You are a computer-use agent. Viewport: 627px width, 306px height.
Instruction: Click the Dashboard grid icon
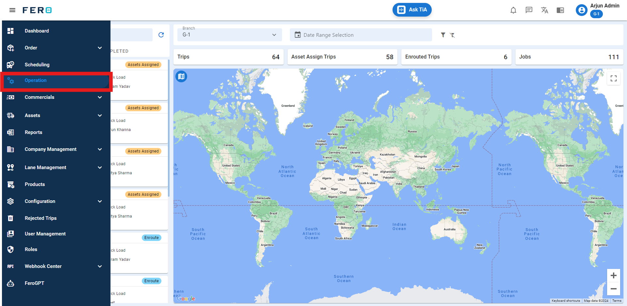pyautogui.click(x=10, y=31)
